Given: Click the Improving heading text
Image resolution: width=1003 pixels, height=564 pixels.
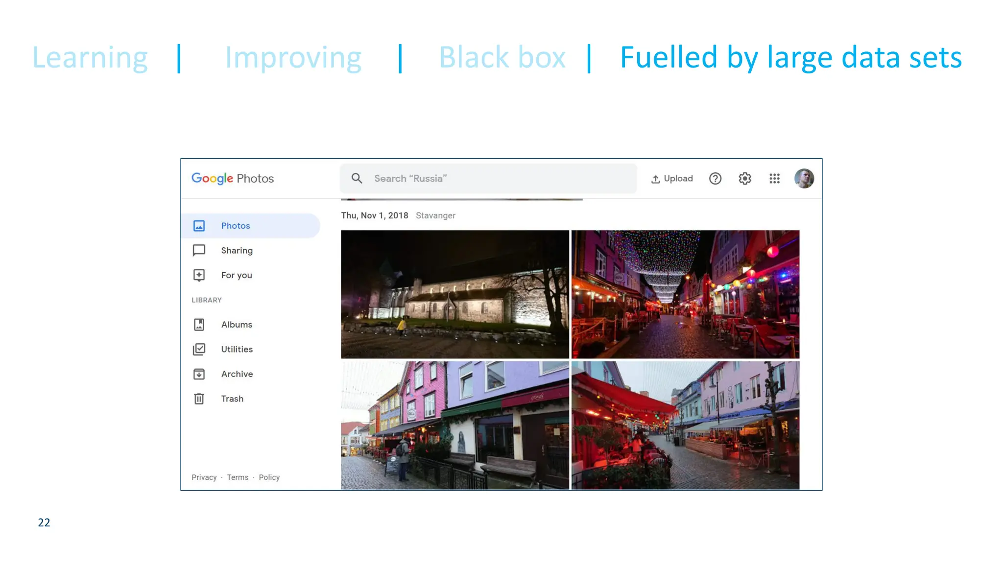Looking at the screenshot, I should point(293,58).
